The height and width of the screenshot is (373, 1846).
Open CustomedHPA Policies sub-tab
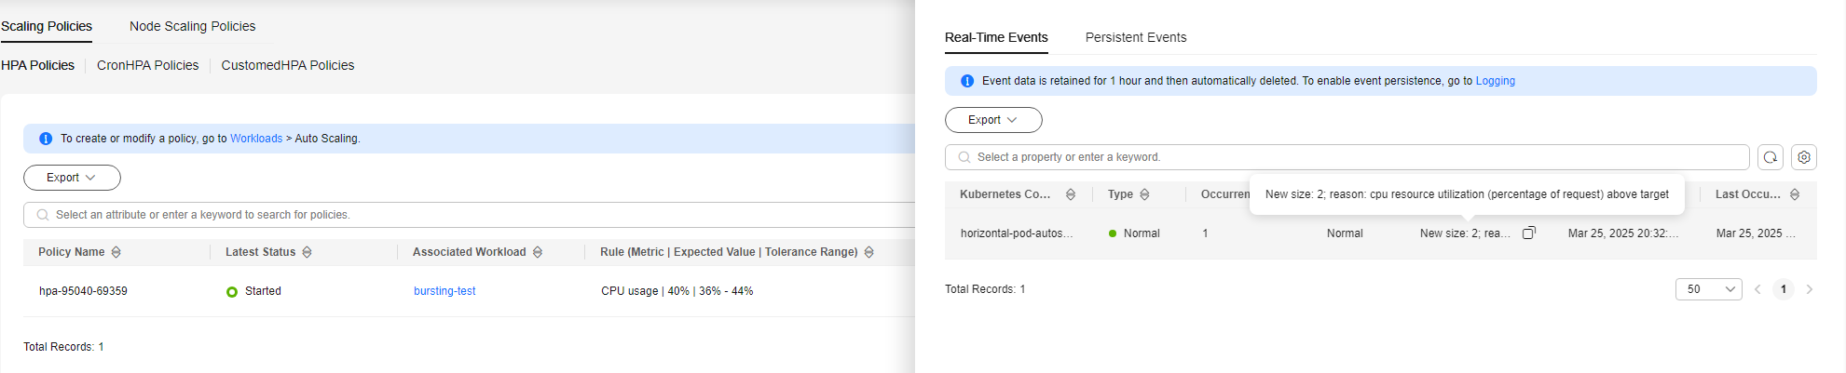[x=288, y=65]
